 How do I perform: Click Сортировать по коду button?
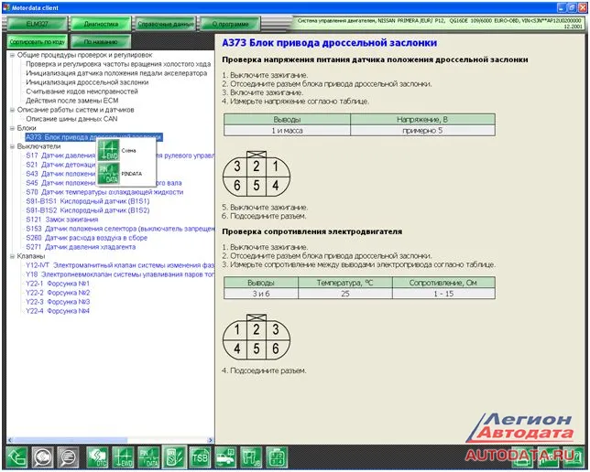click(x=38, y=42)
